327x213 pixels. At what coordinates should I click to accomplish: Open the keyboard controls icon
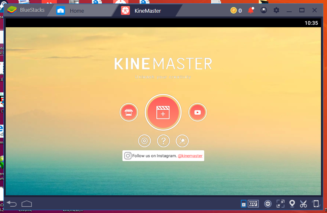pyautogui.click(x=253, y=204)
